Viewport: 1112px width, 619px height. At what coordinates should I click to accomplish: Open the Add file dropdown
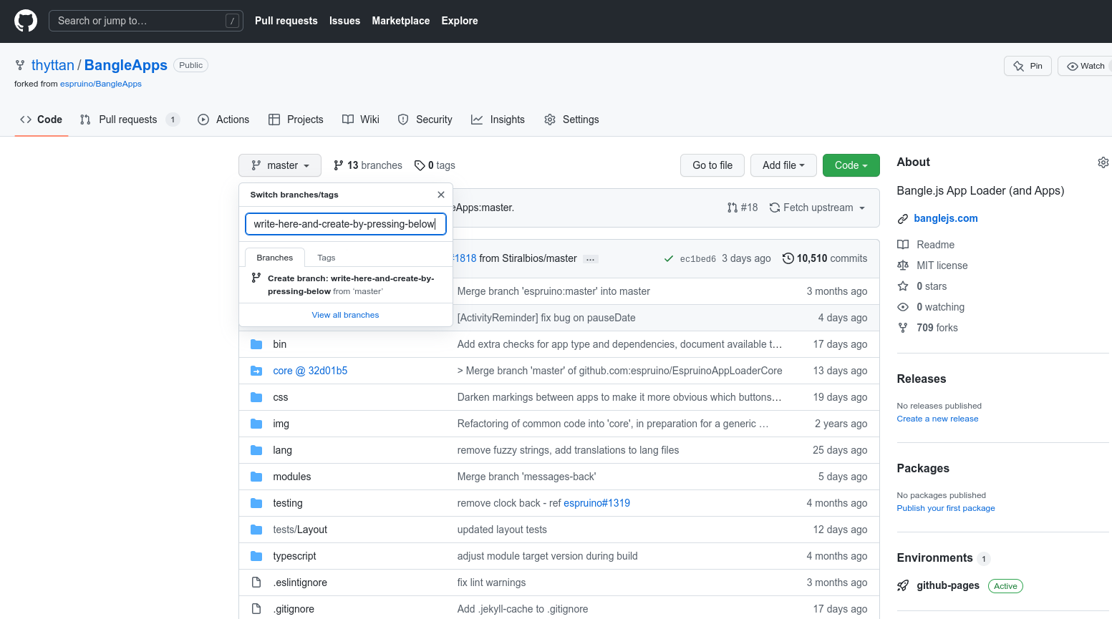click(783, 165)
